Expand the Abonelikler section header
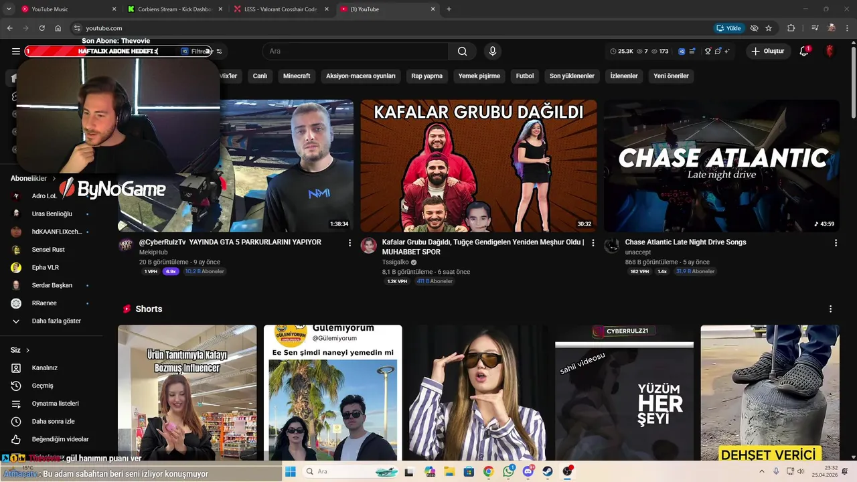The width and height of the screenshot is (857, 482). pyautogui.click(x=33, y=179)
